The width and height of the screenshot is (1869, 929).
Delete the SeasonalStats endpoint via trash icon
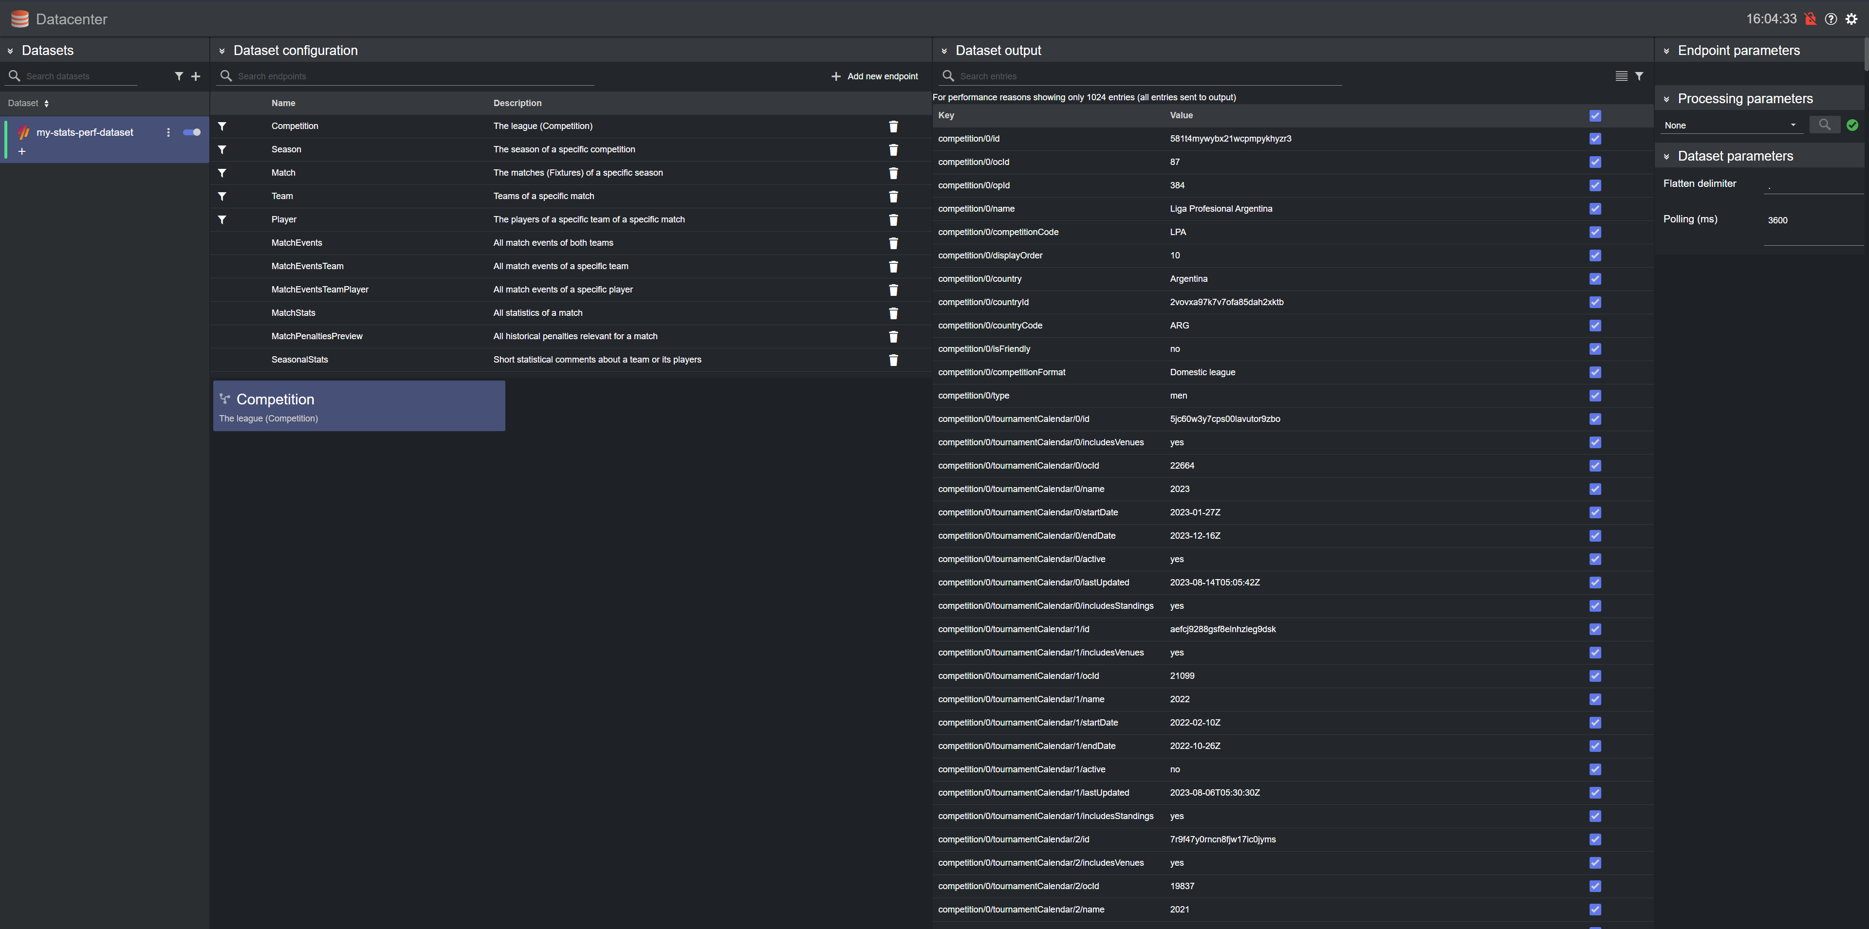893,360
